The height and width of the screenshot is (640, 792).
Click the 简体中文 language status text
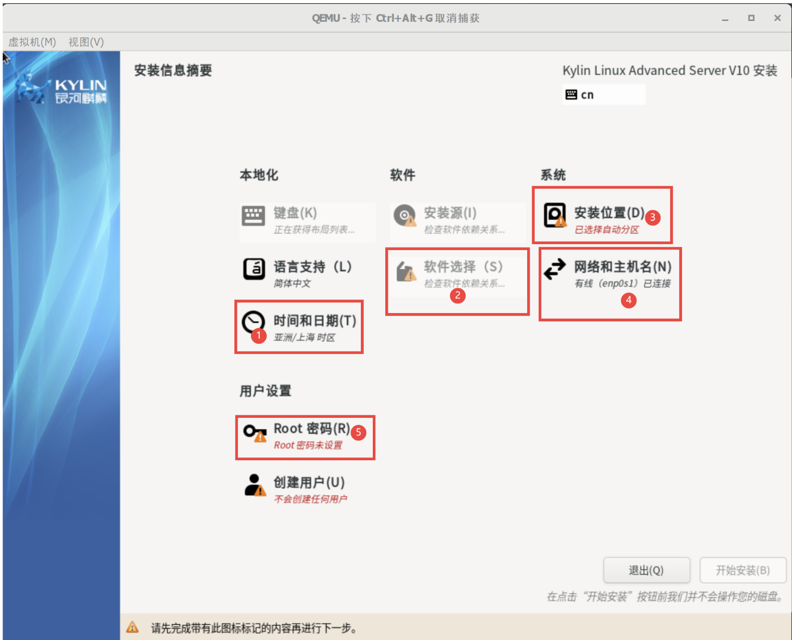coord(292,284)
